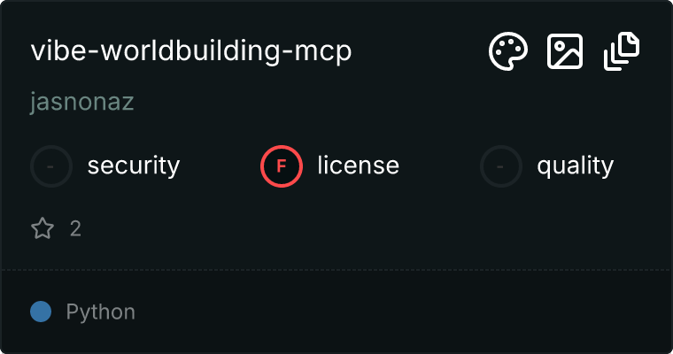
Task: Open the vibe-worldbuilding-mcp title link
Action: click(191, 51)
